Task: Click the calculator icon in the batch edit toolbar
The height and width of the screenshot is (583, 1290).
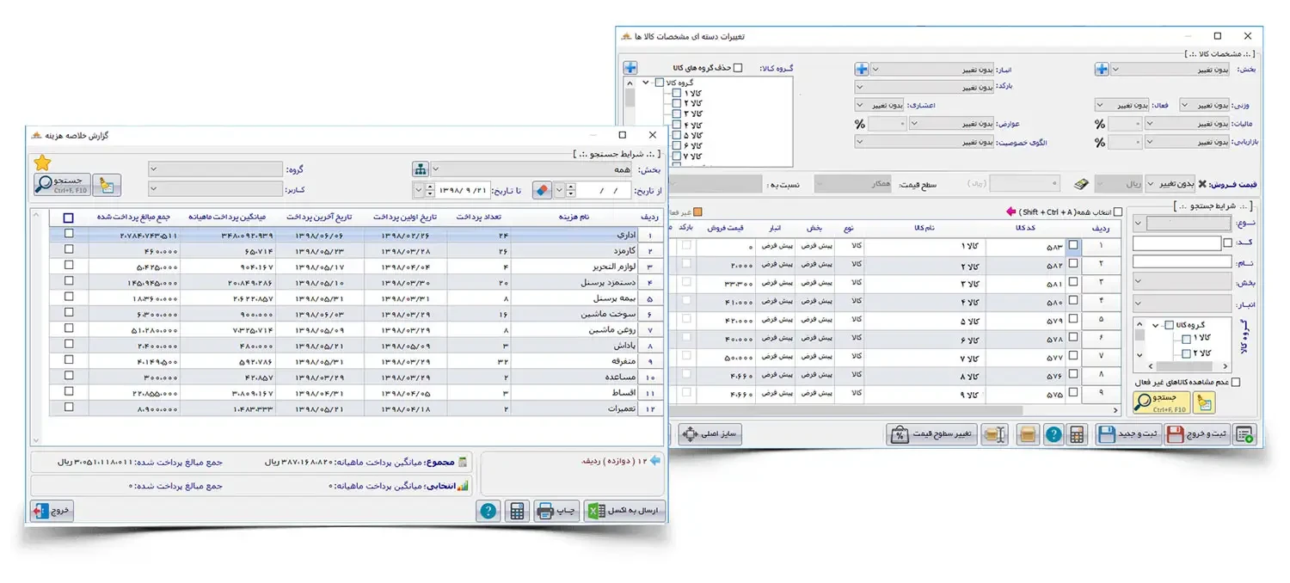Action: (x=1077, y=434)
